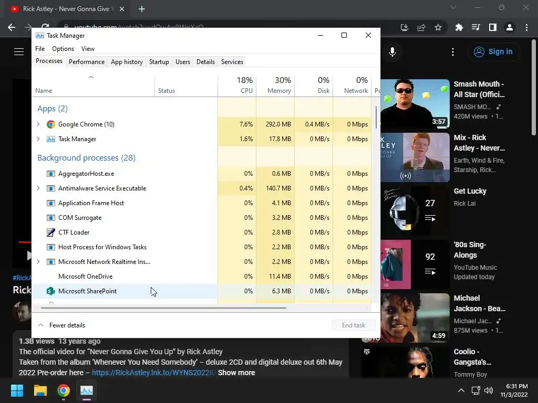The width and height of the screenshot is (538, 403).
Task: Click Chrome icon in taskbar
Action: click(x=64, y=390)
